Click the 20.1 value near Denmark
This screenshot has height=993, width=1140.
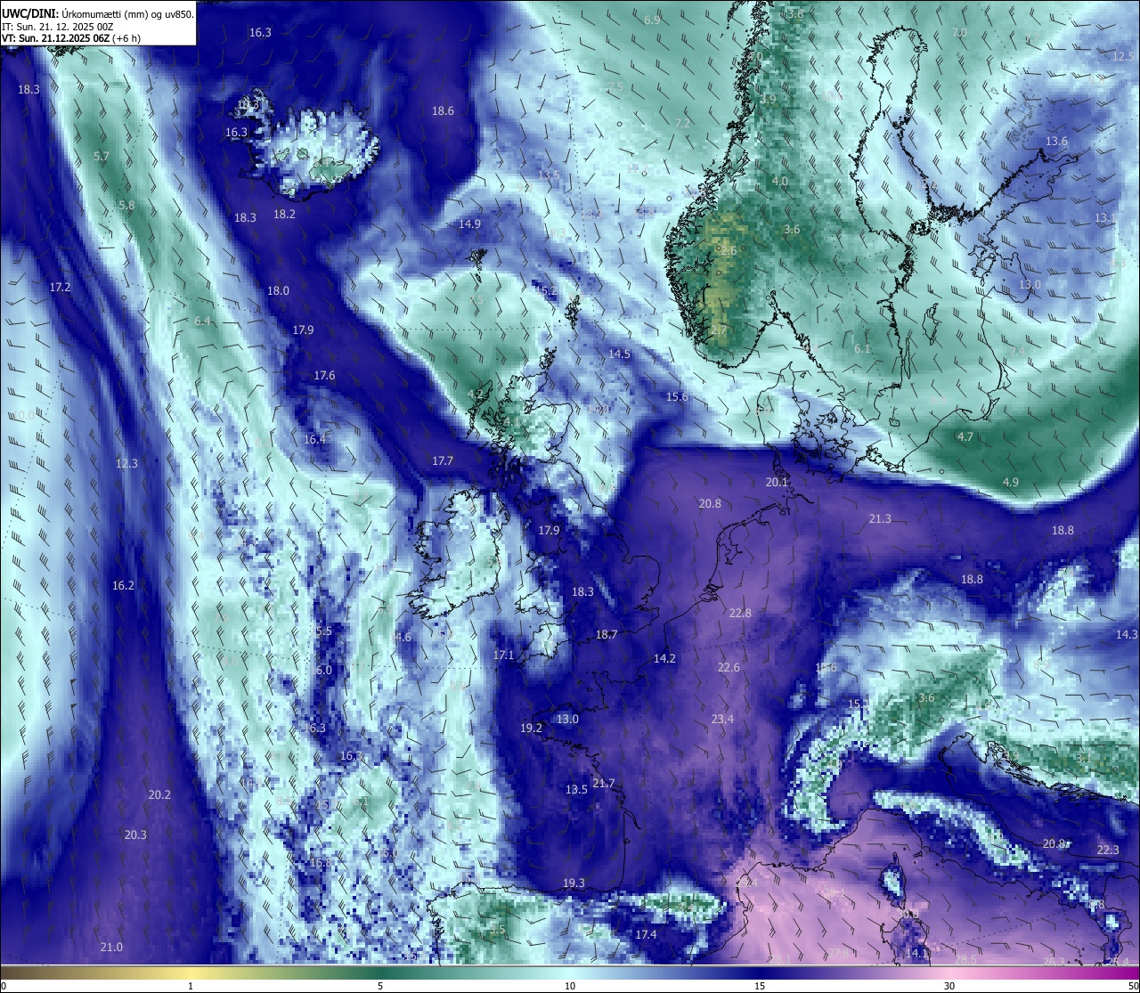tap(777, 483)
